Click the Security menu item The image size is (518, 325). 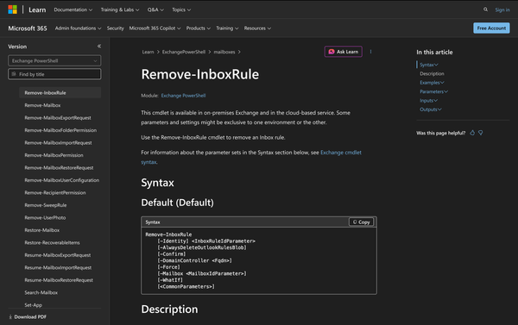pyautogui.click(x=116, y=28)
